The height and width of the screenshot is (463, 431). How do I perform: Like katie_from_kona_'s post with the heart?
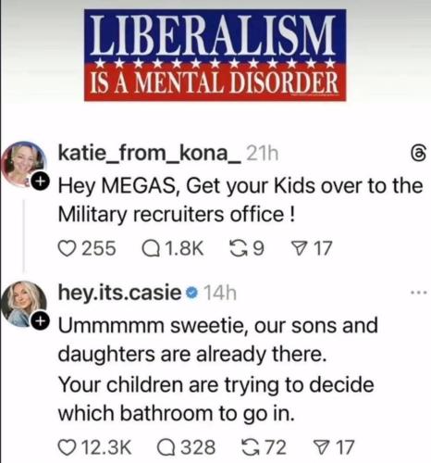click(x=67, y=249)
